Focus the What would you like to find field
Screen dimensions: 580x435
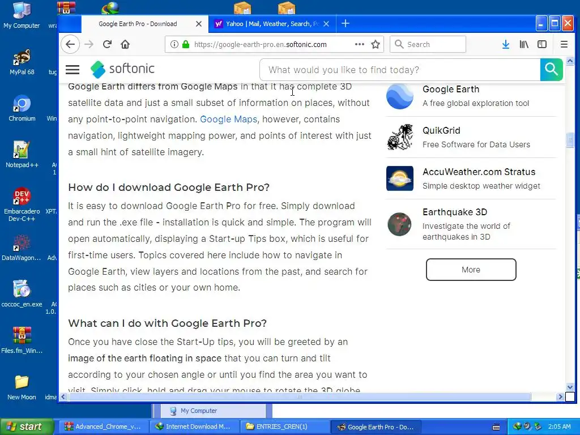pyautogui.click(x=400, y=70)
